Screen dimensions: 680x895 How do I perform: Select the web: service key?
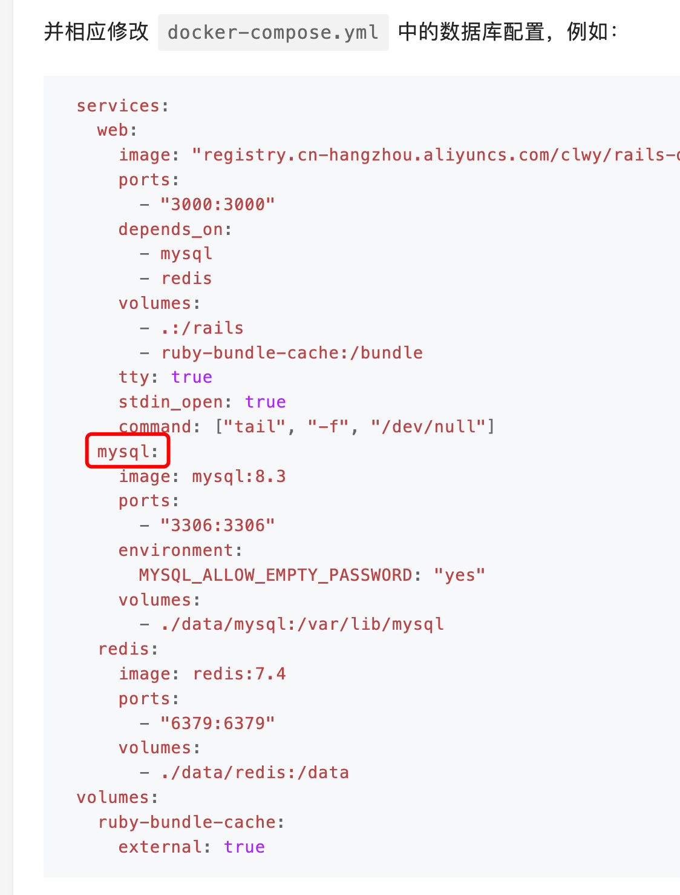(117, 130)
